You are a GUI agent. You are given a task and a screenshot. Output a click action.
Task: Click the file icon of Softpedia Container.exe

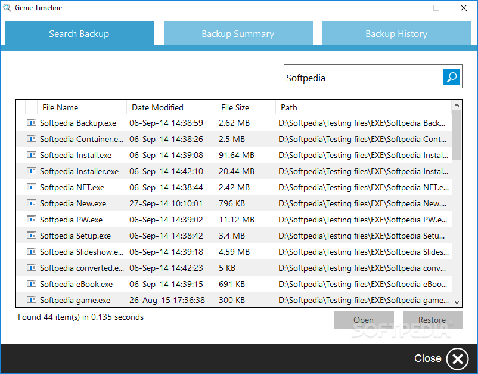click(32, 139)
